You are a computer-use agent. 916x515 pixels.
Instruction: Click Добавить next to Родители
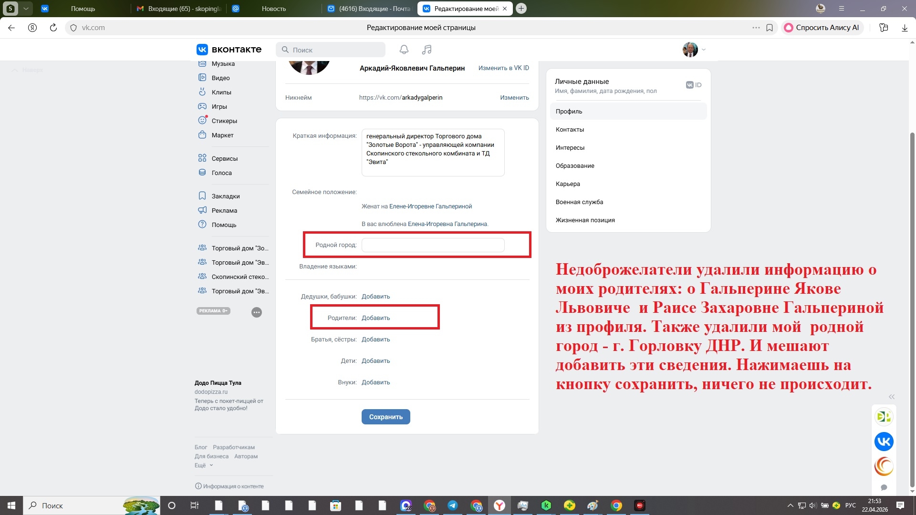point(375,318)
